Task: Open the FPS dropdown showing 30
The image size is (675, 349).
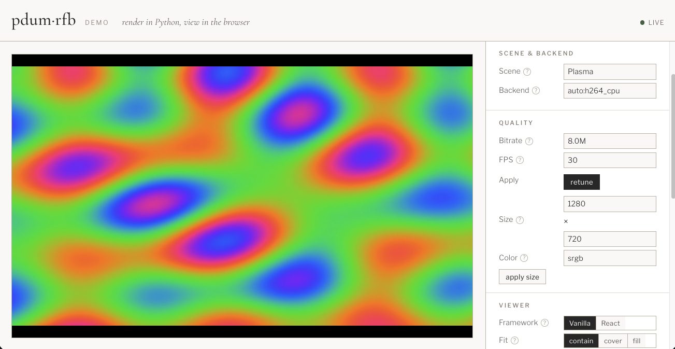Action: coord(610,160)
